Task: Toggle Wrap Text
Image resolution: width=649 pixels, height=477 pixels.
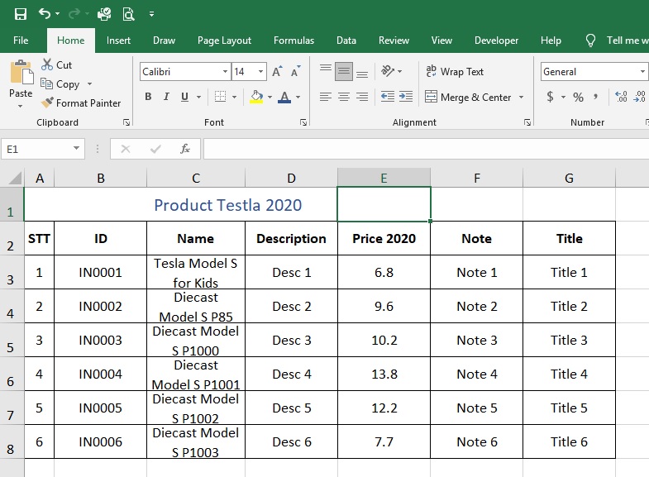Action: click(455, 72)
